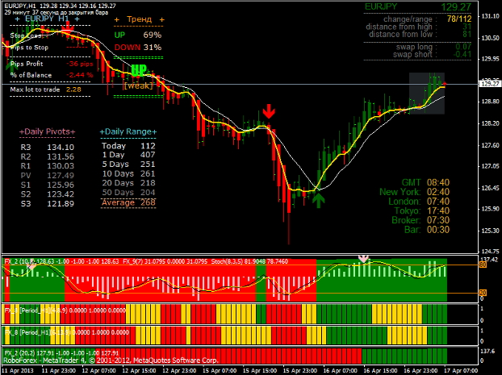Click the red sell arrow above the 15 Apr candles

pyautogui.click(x=269, y=111)
